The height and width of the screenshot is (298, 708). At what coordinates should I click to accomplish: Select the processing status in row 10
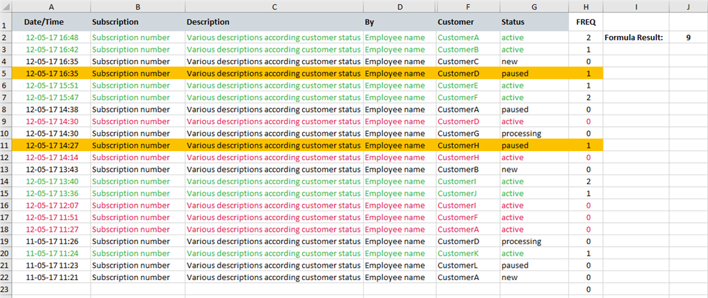tap(534, 133)
